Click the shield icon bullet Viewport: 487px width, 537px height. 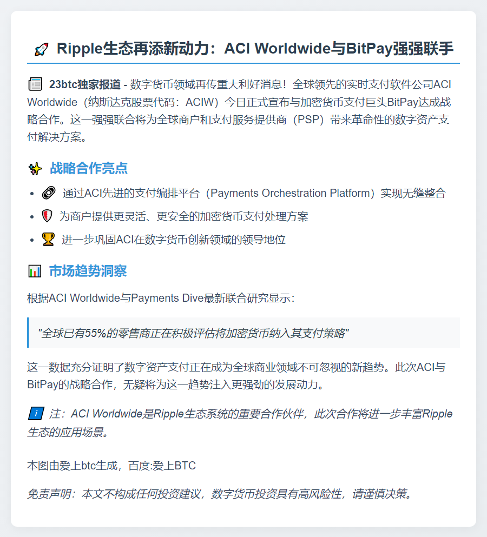pyautogui.click(x=47, y=216)
